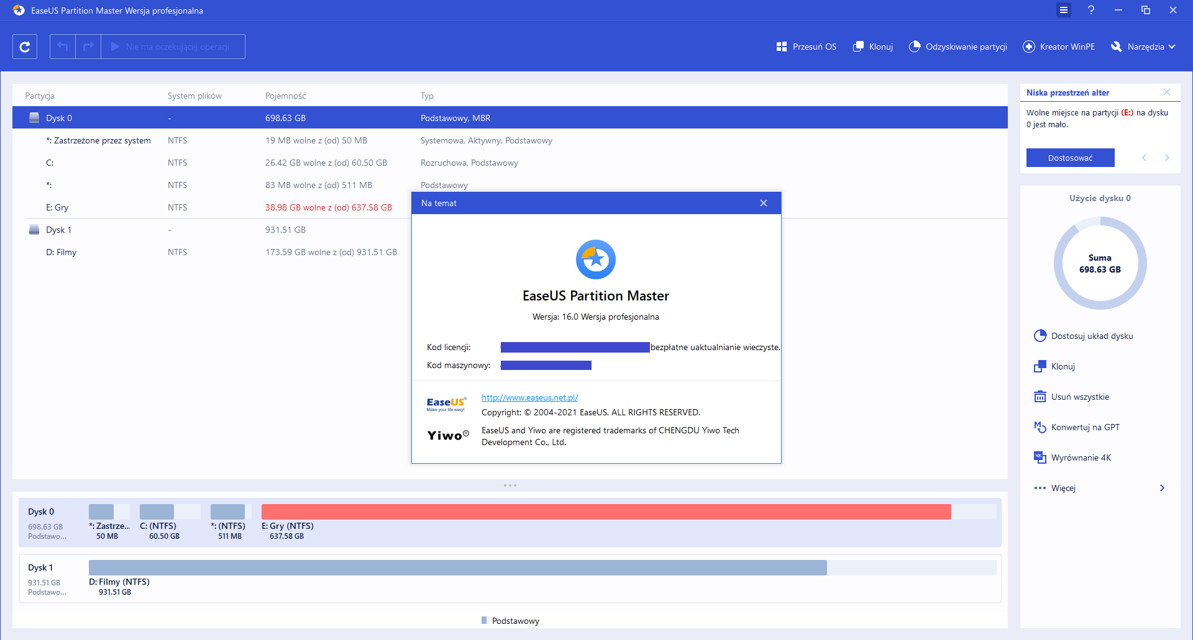Click the Dostosować button
The width and height of the screenshot is (1193, 640).
click(1070, 158)
